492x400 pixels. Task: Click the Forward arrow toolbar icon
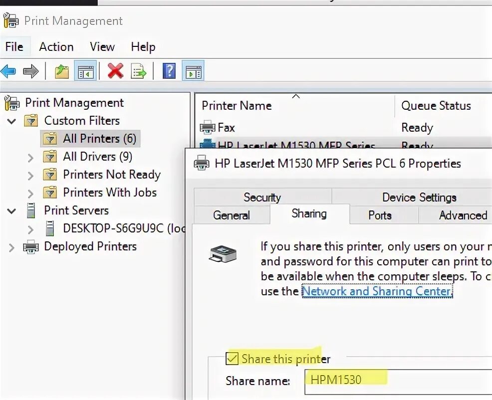click(31, 71)
